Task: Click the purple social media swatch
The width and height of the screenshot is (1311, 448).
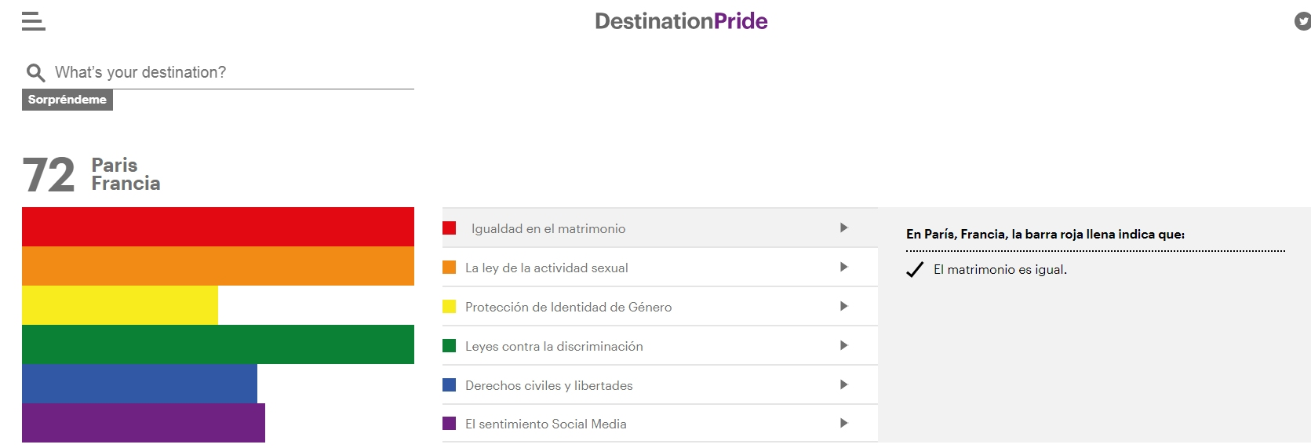Action: pyautogui.click(x=450, y=424)
